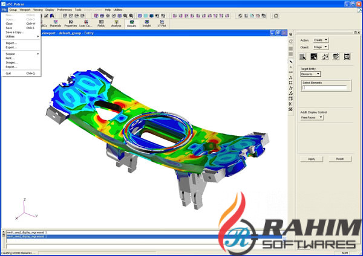Click the Results application icon
Screen dimensions: 363x256
[x=131, y=24]
